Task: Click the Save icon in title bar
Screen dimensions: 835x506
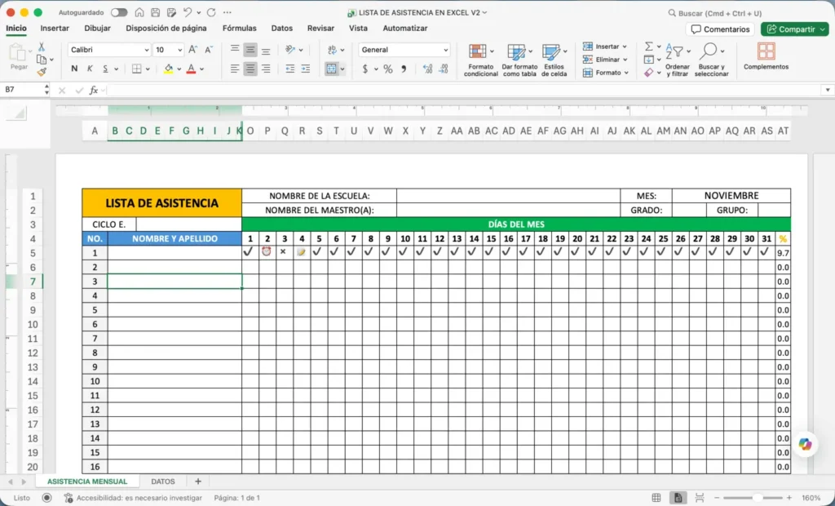Action: [x=155, y=12]
